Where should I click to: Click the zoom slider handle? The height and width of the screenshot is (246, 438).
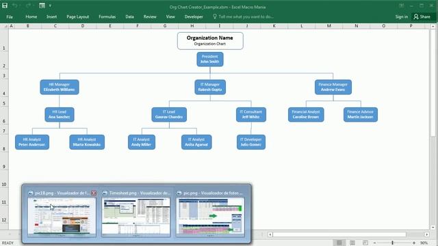click(392, 243)
